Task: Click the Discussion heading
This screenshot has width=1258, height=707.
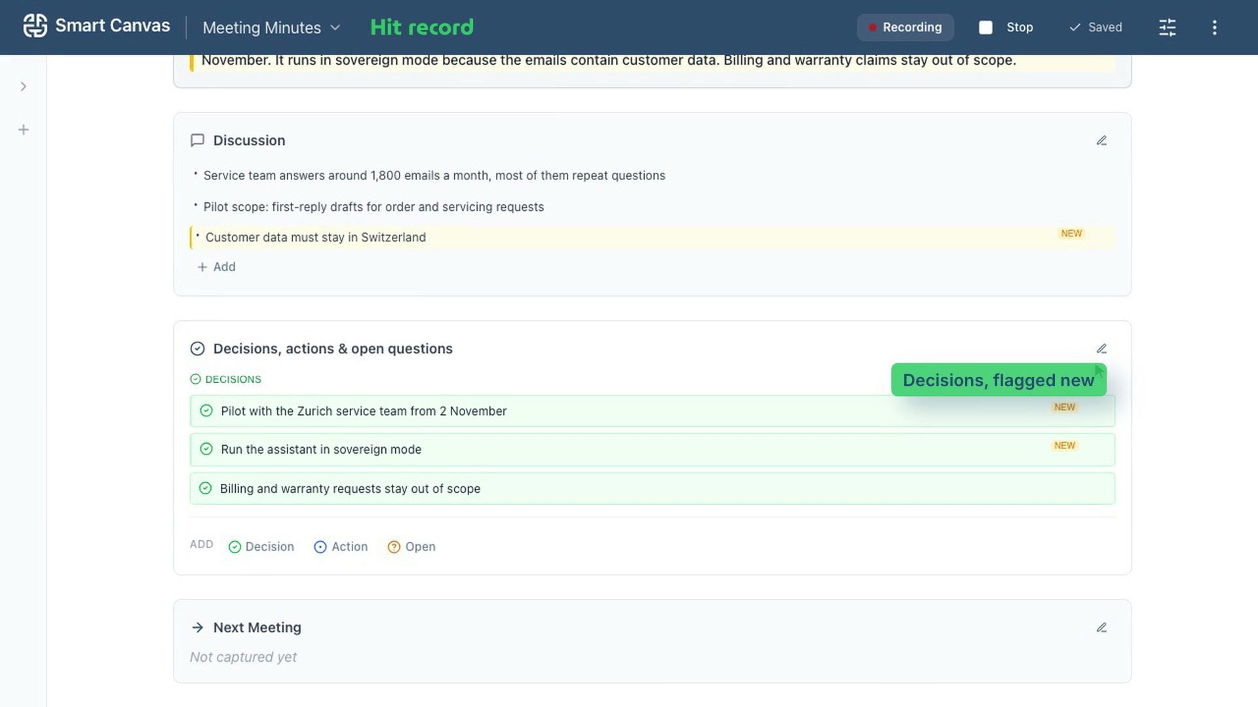Action: point(249,141)
